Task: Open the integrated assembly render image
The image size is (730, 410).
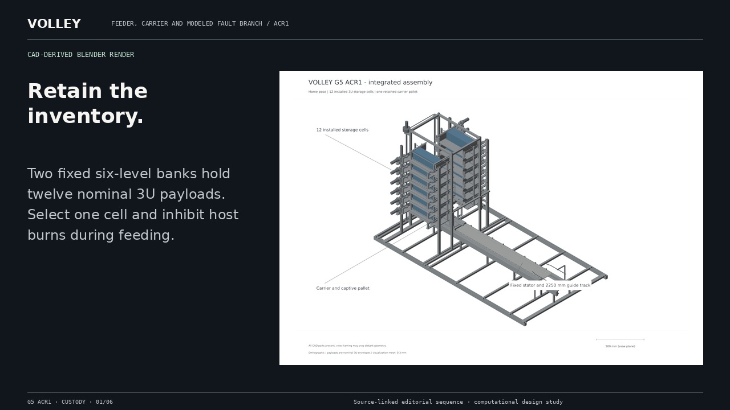Action: [491, 218]
